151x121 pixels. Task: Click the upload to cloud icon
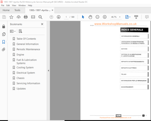[x=18, y=17]
